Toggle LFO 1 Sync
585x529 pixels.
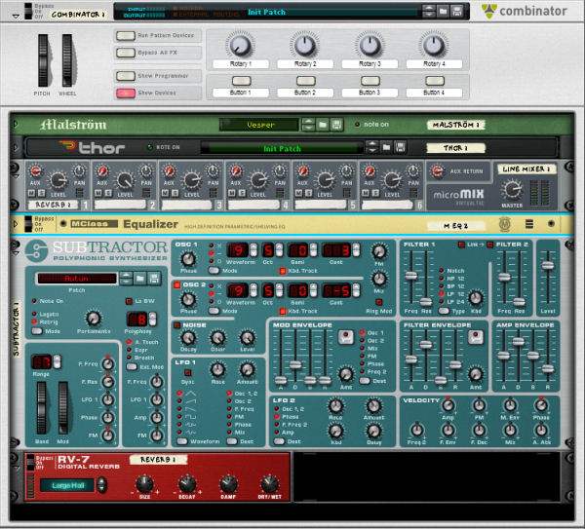coord(188,372)
